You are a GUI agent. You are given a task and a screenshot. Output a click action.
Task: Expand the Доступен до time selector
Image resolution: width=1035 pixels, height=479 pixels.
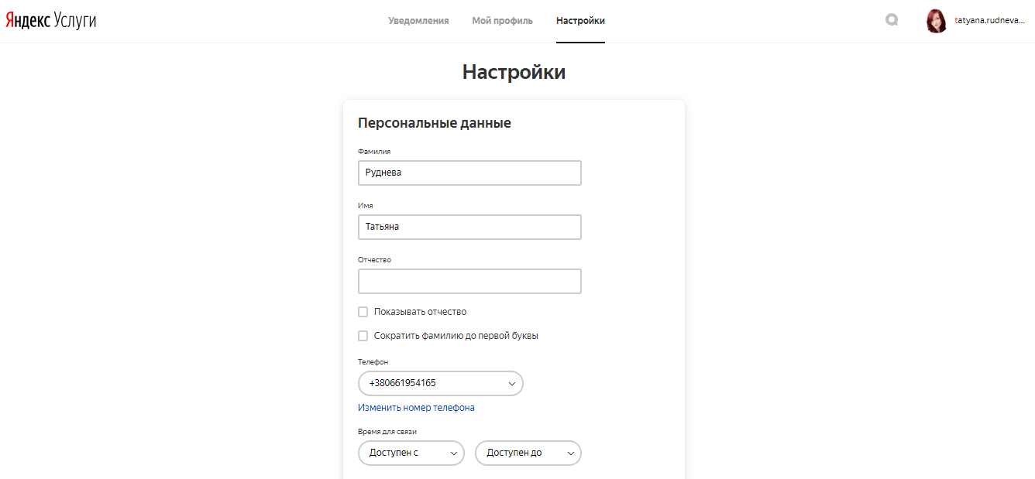tap(528, 453)
